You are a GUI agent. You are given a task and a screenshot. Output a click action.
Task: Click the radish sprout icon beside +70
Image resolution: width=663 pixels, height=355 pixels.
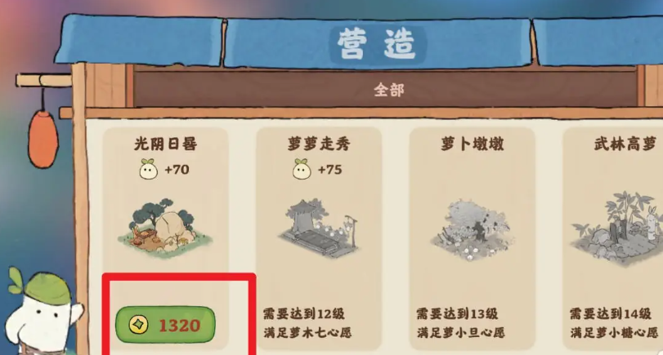click(x=149, y=169)
